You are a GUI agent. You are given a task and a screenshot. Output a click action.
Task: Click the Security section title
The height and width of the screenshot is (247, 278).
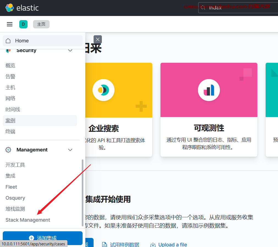[26, 50]
